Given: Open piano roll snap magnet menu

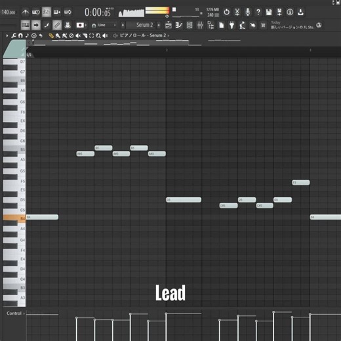Looking at the screenshot, I should (20, 35).
